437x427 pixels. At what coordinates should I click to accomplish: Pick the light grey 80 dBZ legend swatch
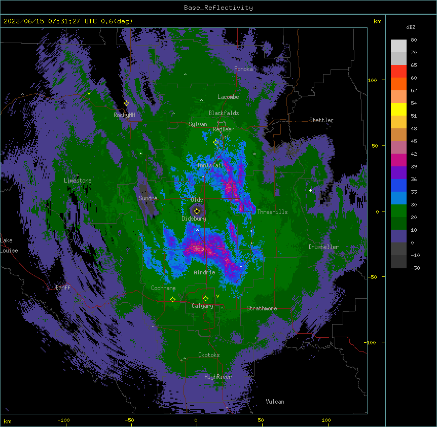(398, 46)
